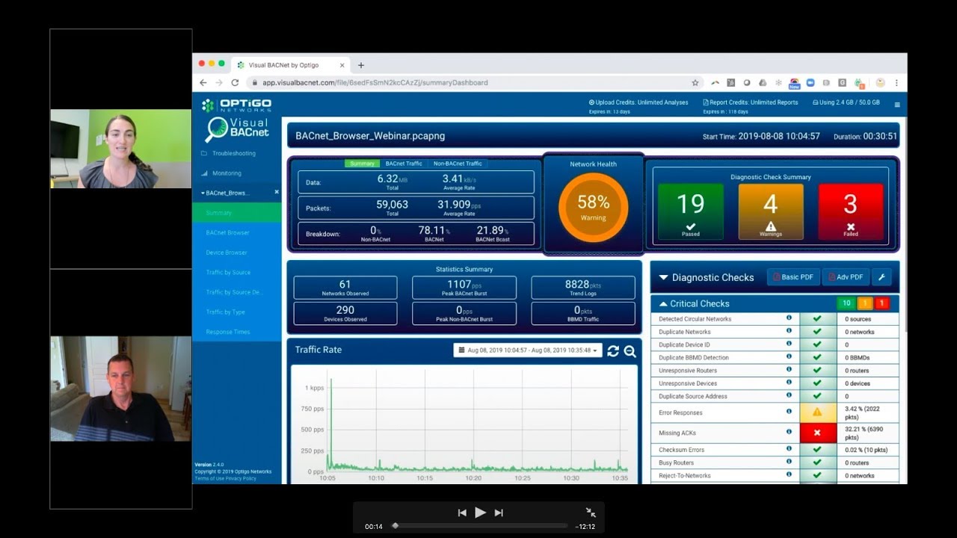Play the video recording
This screenshot has height=538, width=957.
pyautogui.click(x=480, y=513)
